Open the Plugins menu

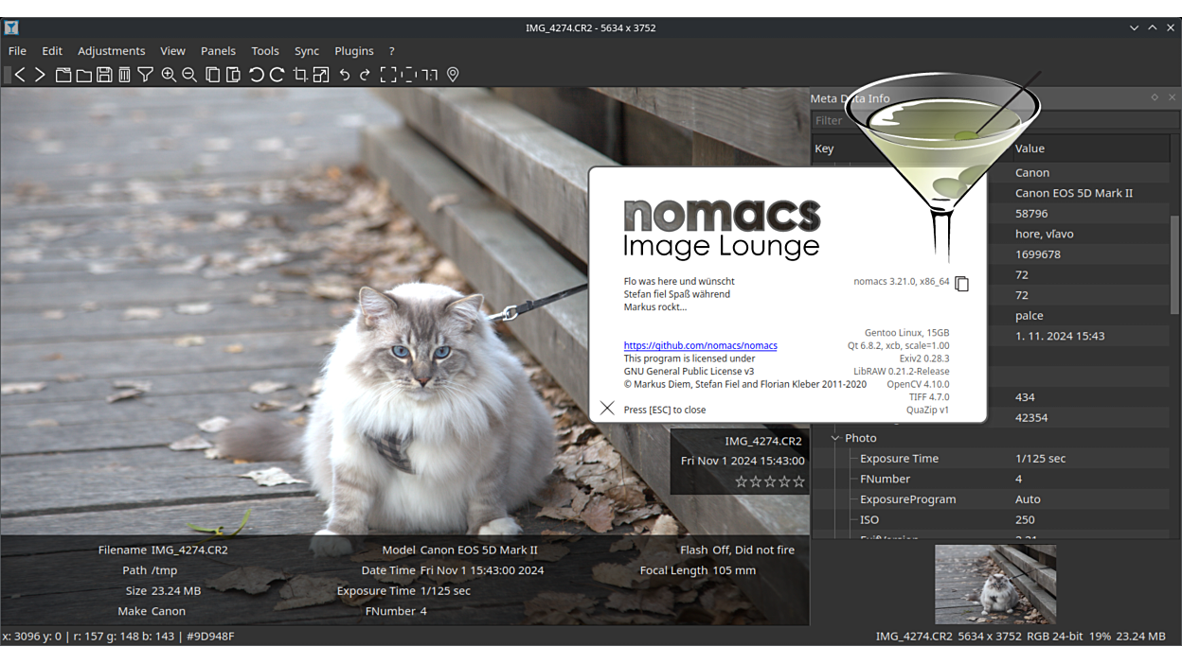(x=353, y=51)
